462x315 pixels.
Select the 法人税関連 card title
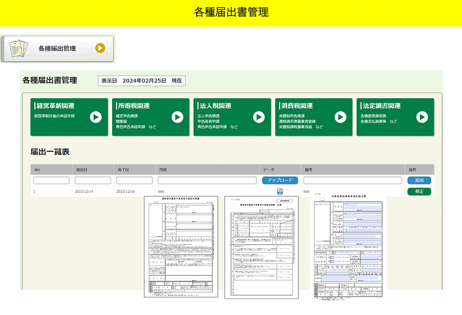click(215, 106)
